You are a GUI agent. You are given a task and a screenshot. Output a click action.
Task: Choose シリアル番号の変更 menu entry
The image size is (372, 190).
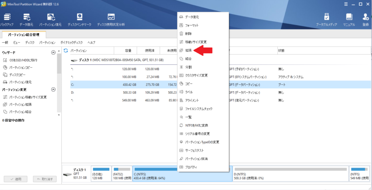point(203,134)
